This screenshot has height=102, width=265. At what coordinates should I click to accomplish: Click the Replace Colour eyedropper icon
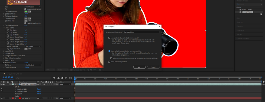pos(29,49)
